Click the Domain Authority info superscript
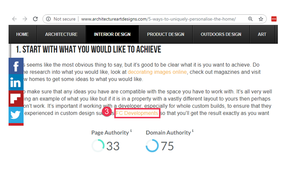The width and height of the screenshot is (285, 171). click(193, 131)
